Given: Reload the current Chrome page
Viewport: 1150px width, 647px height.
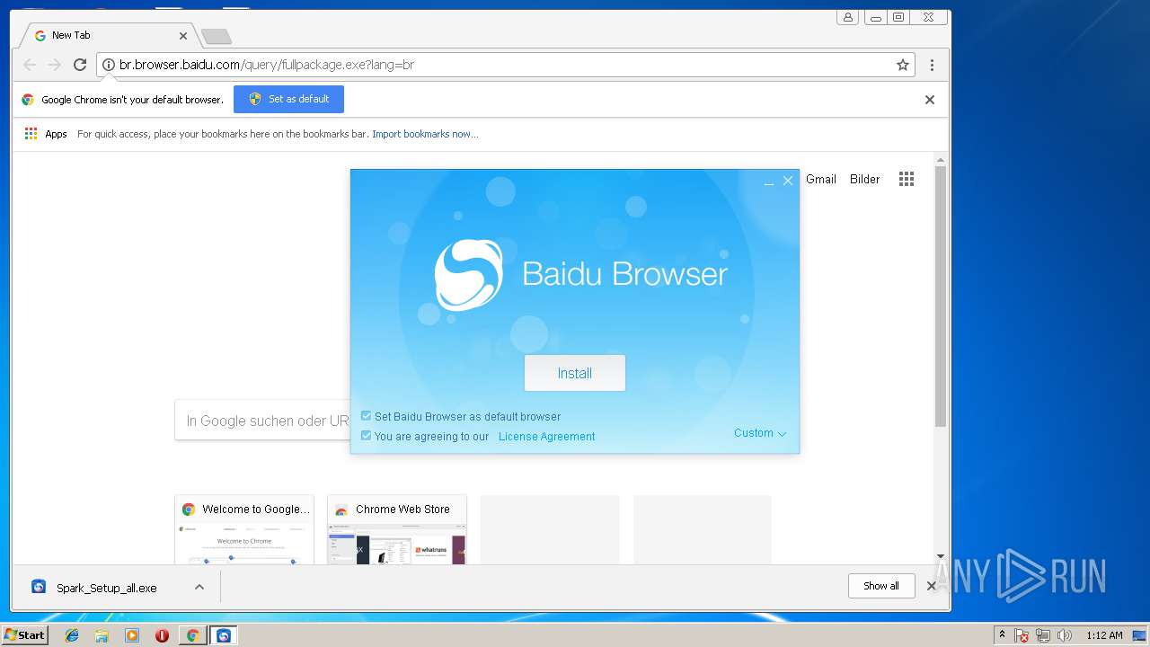Looking at the screenshot, I should click(80, 65).
